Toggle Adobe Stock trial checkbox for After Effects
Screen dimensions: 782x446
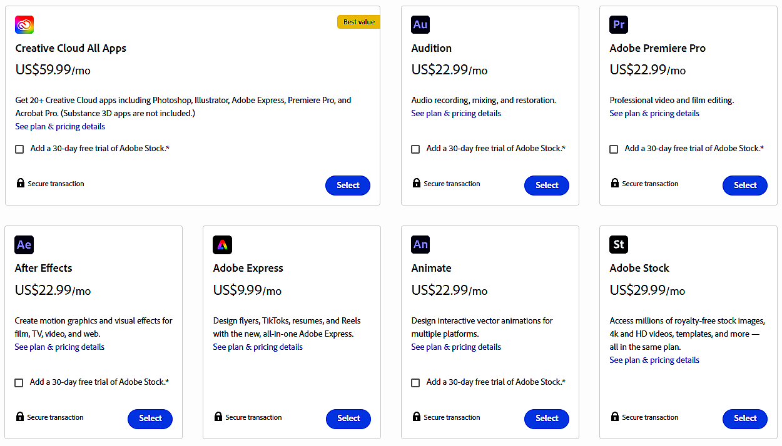(x=19, y=383)
